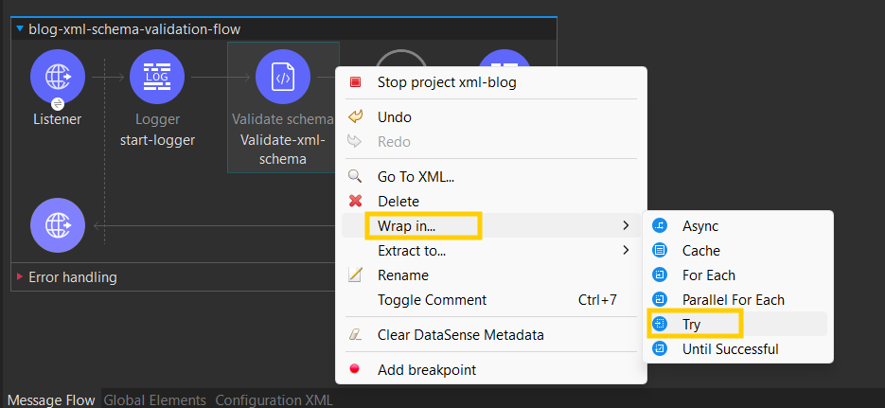Click the Until Successful scope icon
The image size is (885, 408).
point(661,349)
